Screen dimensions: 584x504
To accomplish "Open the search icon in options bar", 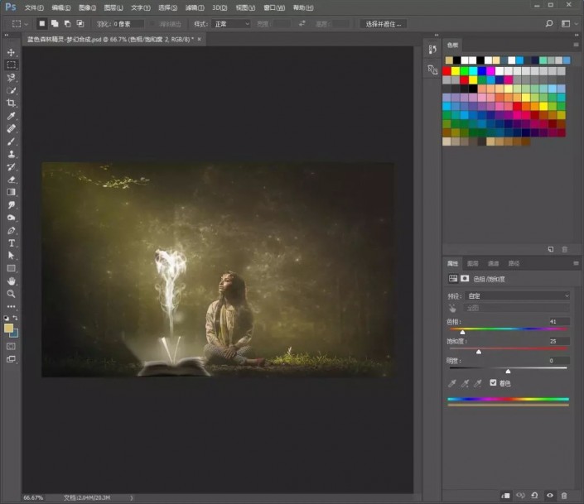I will pyautogui.click(x=549, y=24).
